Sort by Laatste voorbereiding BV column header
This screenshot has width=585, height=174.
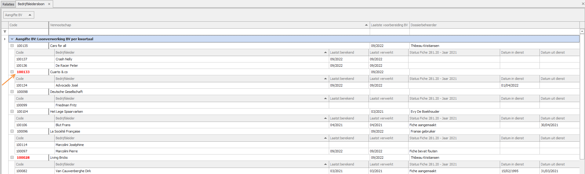click(x=389, y=25)
